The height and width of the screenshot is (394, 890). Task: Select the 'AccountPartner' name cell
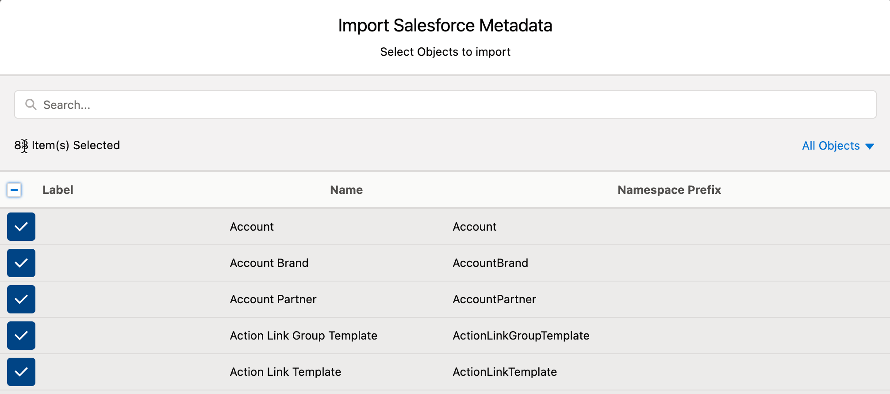pos(494,299)
